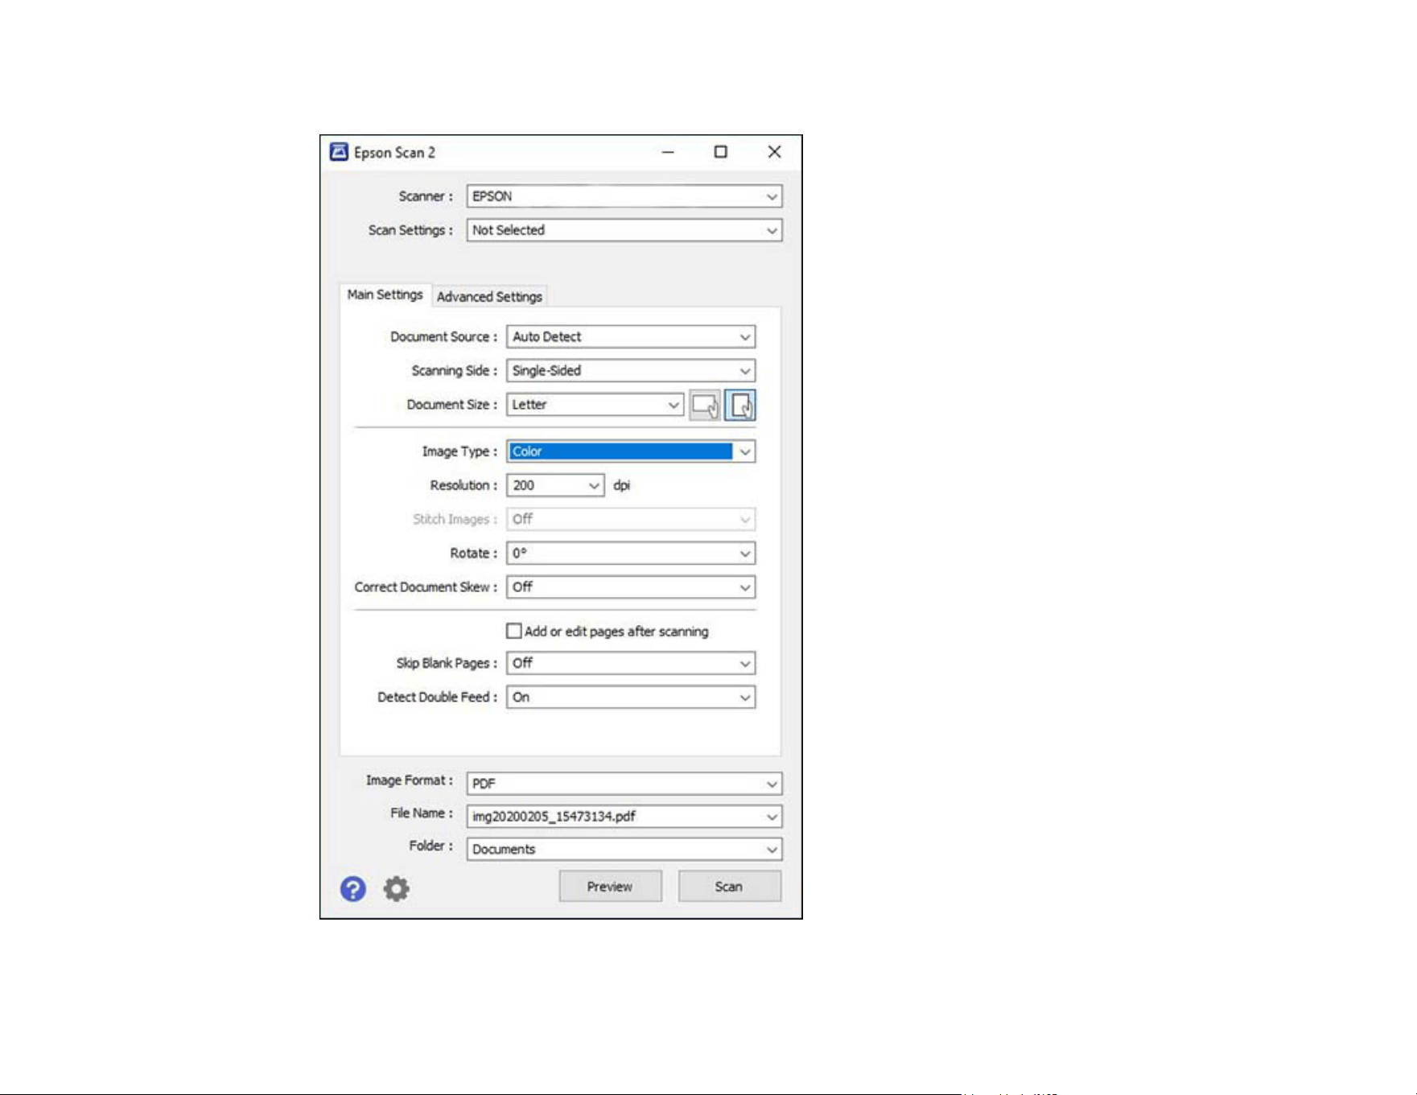The width and height of the screenshot is (1417, 1095).
Task: Click the blue Help question mark icon
Action: [352, 889]
